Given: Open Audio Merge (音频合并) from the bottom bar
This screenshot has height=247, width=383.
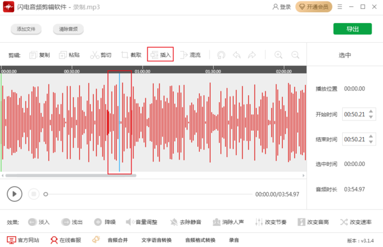Looking at the screenshot, I should (117, 240).
